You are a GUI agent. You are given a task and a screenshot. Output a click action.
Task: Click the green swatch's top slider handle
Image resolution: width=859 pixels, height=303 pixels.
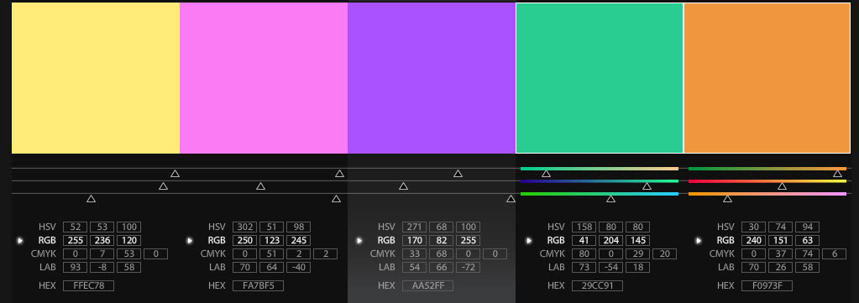pyautogui.click(x=546, y=174)
